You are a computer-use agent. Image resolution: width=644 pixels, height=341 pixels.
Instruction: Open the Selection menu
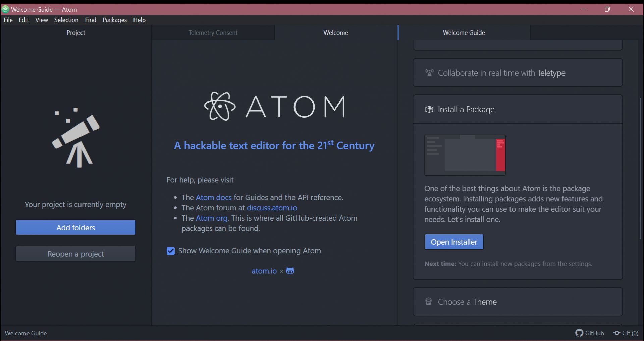[66, 20]
